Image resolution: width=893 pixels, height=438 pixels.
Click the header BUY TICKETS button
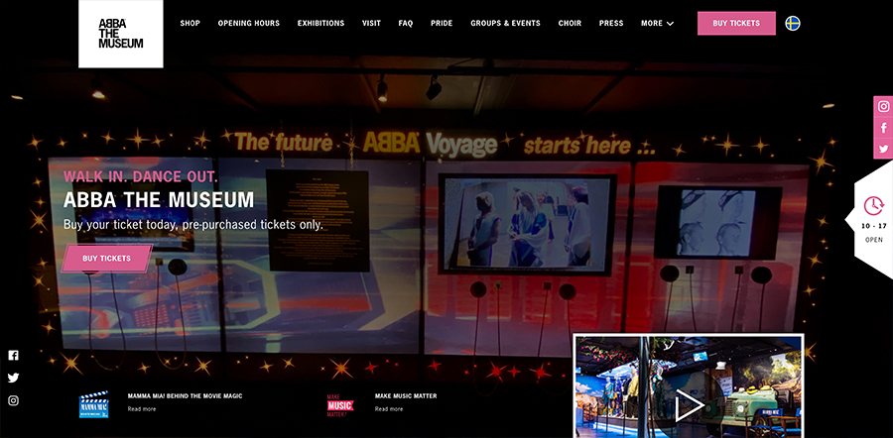(736, 24)
